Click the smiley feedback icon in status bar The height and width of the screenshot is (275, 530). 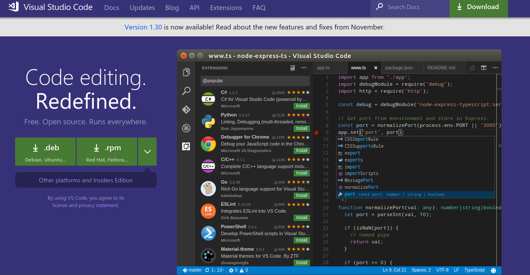pyautogui.click(x=493, y=270)
